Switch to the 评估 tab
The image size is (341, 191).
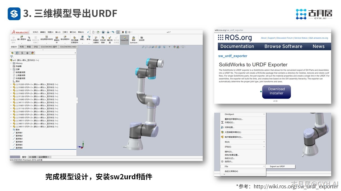coord(36,47)
